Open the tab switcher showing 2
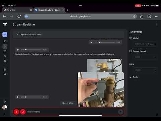This screenshot has width=161, height=121. click(149, 16)
